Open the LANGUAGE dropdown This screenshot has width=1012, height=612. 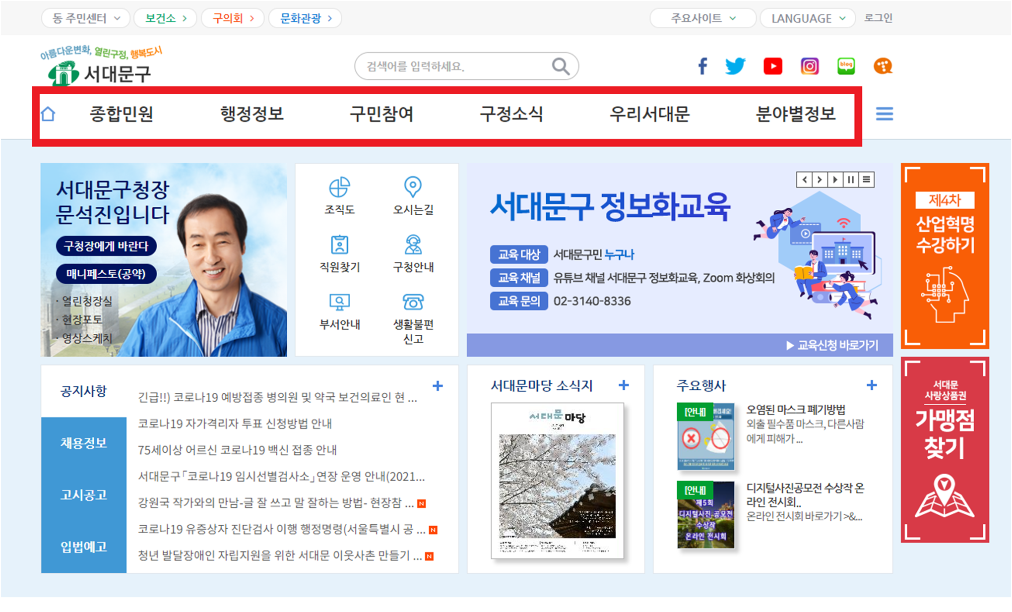pos(808,18)
